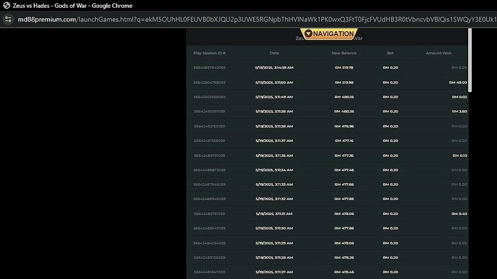Open play session 56642697942059
The height and width of the screenshot is (279, 497).
209,68
